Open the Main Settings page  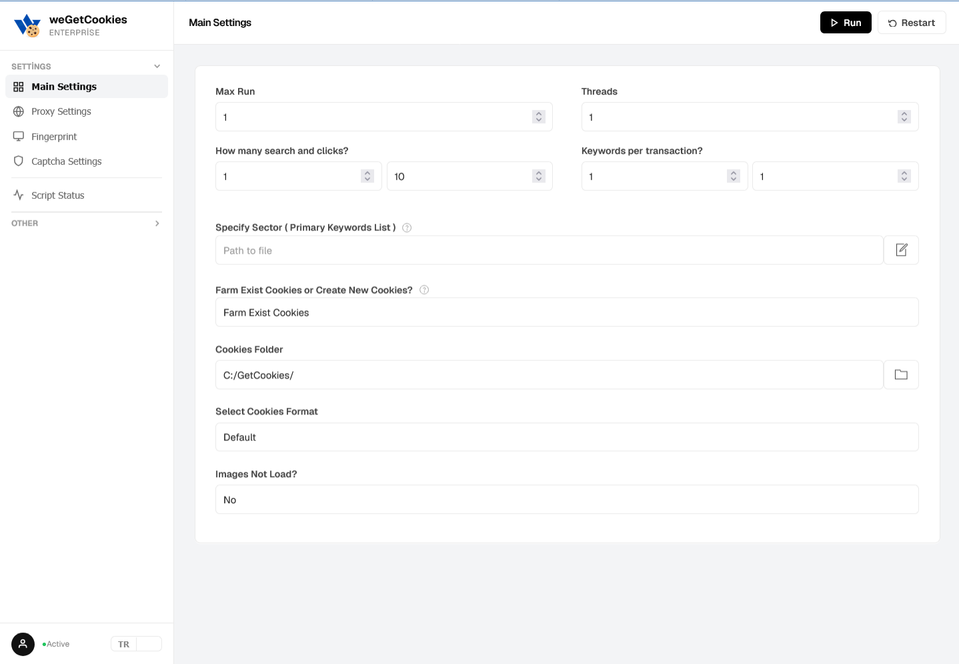coord(87,87)
